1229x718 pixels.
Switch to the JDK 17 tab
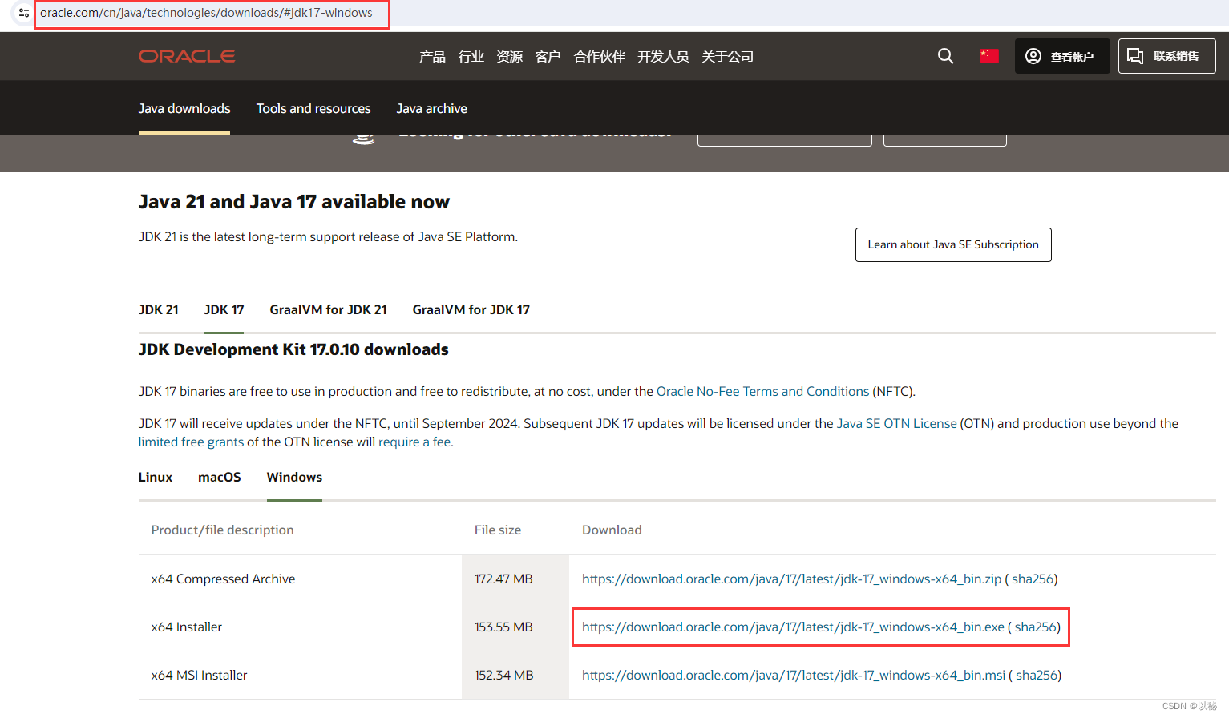(224, 309)
